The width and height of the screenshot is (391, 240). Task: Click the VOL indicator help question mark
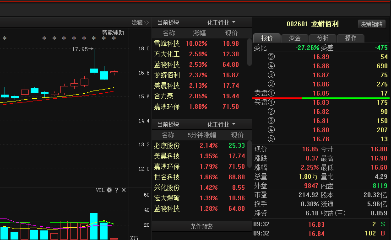tap(116, 190)
